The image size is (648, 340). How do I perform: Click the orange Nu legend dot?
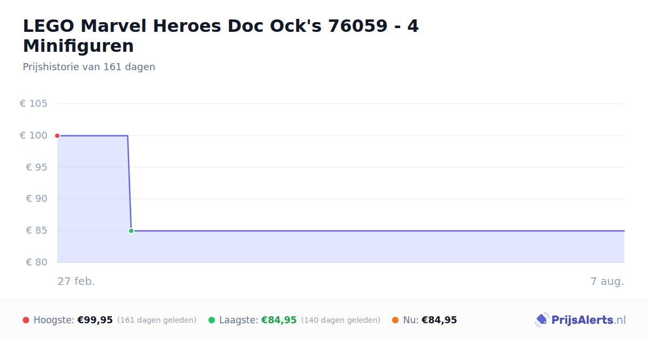coord(395,320)
